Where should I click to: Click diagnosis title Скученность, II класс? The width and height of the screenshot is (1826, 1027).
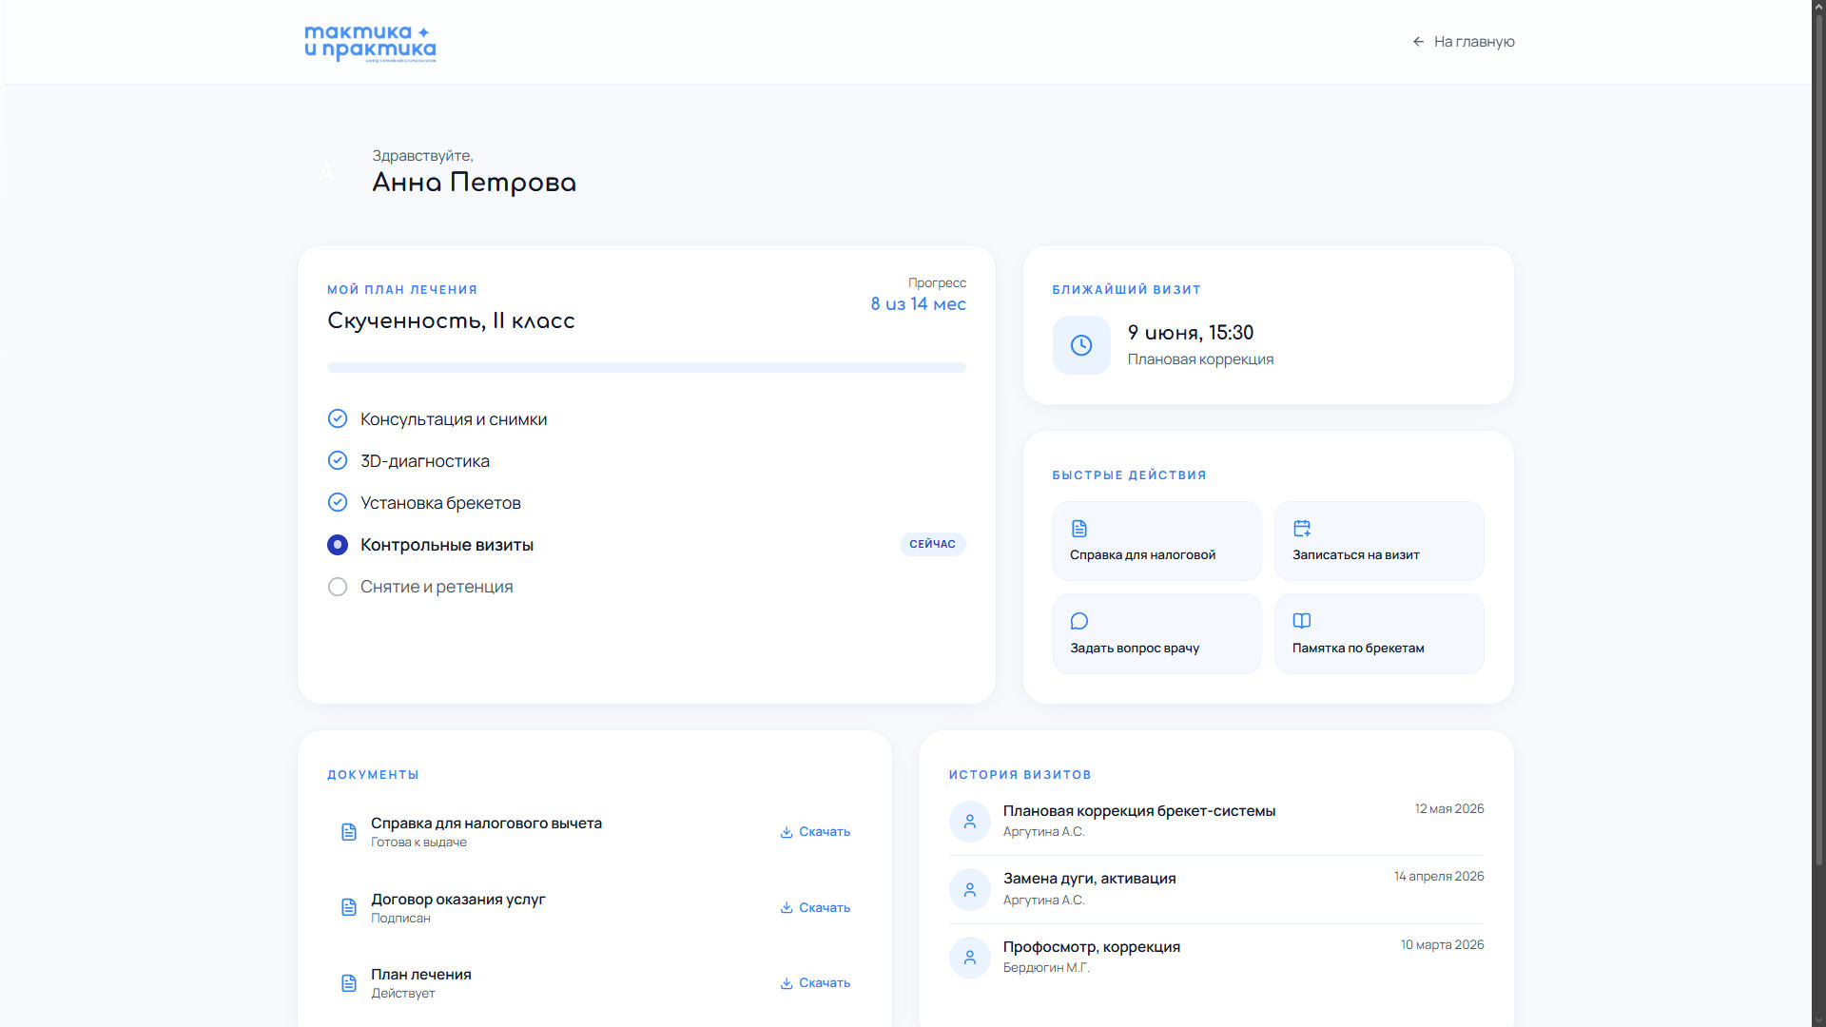coord(451,321)
